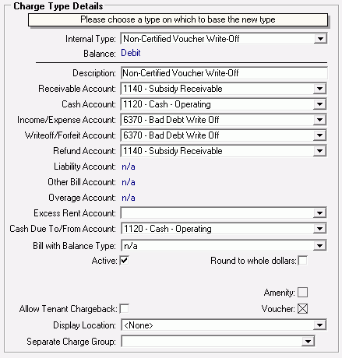Enable Round to whole dollars checkbox

pos(302,261)
